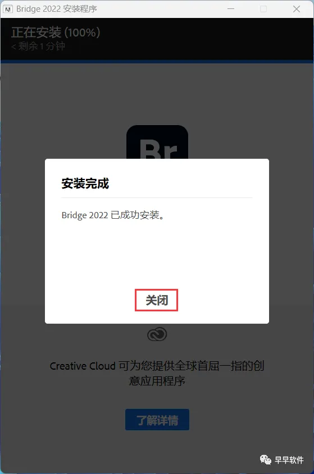Click the 关闭 button in dialog

pyautogui.click(x=156, y=300)
